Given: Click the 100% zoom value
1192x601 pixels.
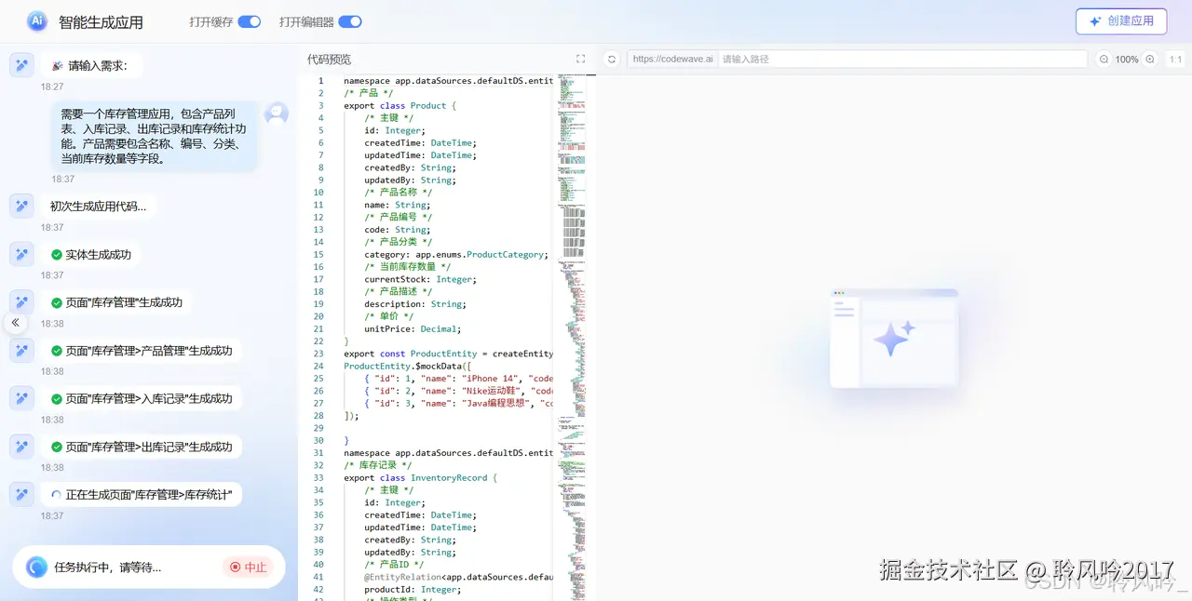Looking at the screenshot, I should pos(1127,60).
